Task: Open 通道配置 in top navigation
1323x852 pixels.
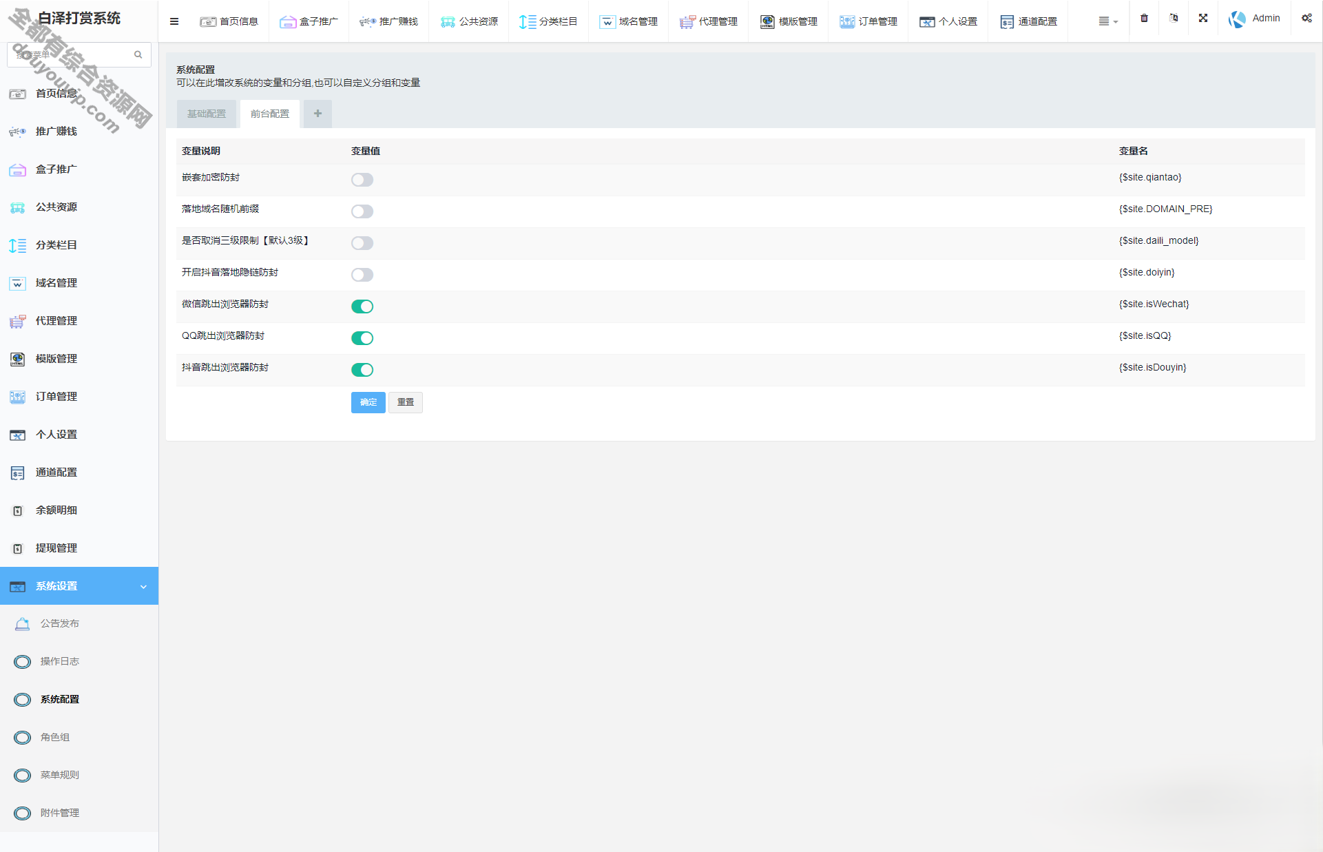Action: [x=1028, y=21]
